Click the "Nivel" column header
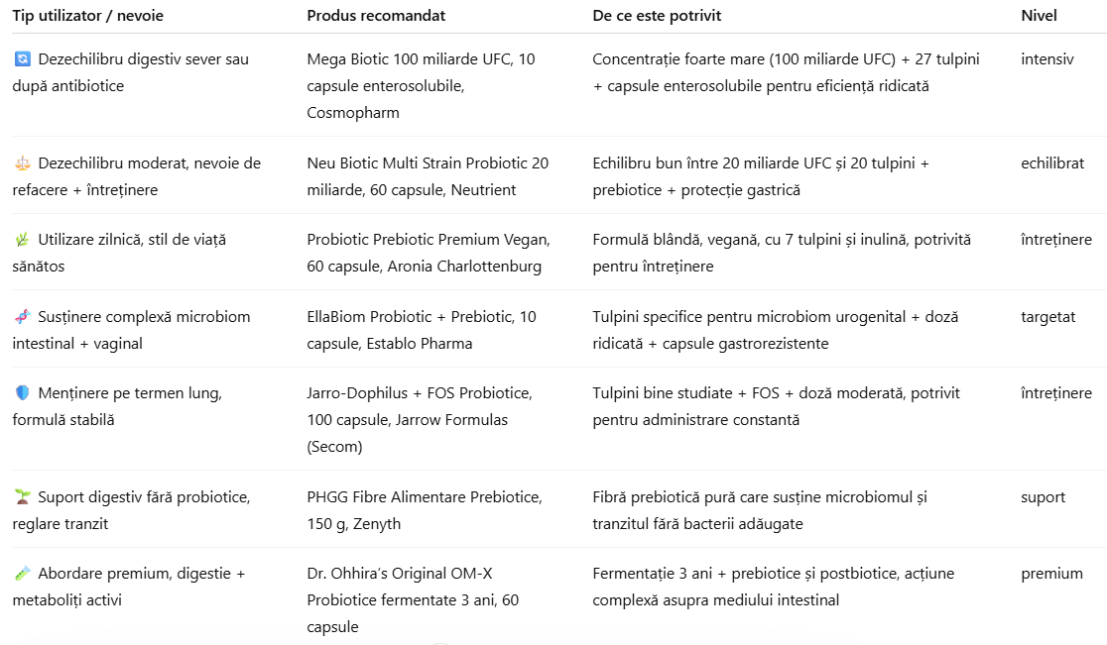1107x645 pixels. point(1039,16)
